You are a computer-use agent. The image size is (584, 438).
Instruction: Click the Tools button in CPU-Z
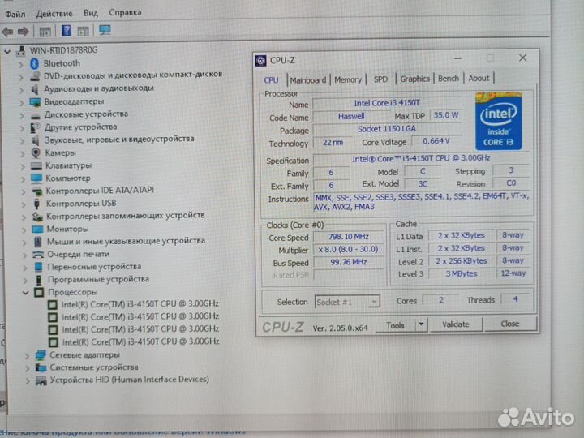pyautogui.click(x=395, y=325)
